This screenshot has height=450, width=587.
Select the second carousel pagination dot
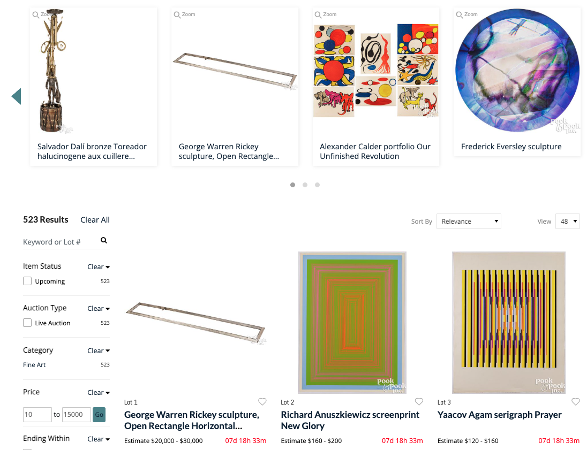point(305,185)
